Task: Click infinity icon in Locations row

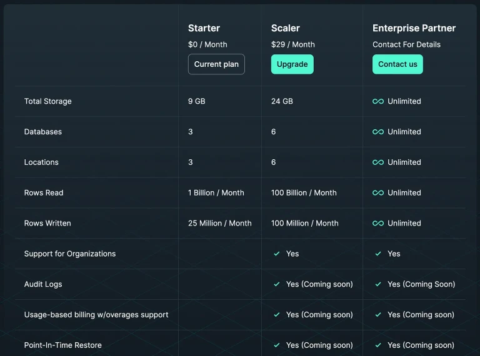Action: click(378, 162)
